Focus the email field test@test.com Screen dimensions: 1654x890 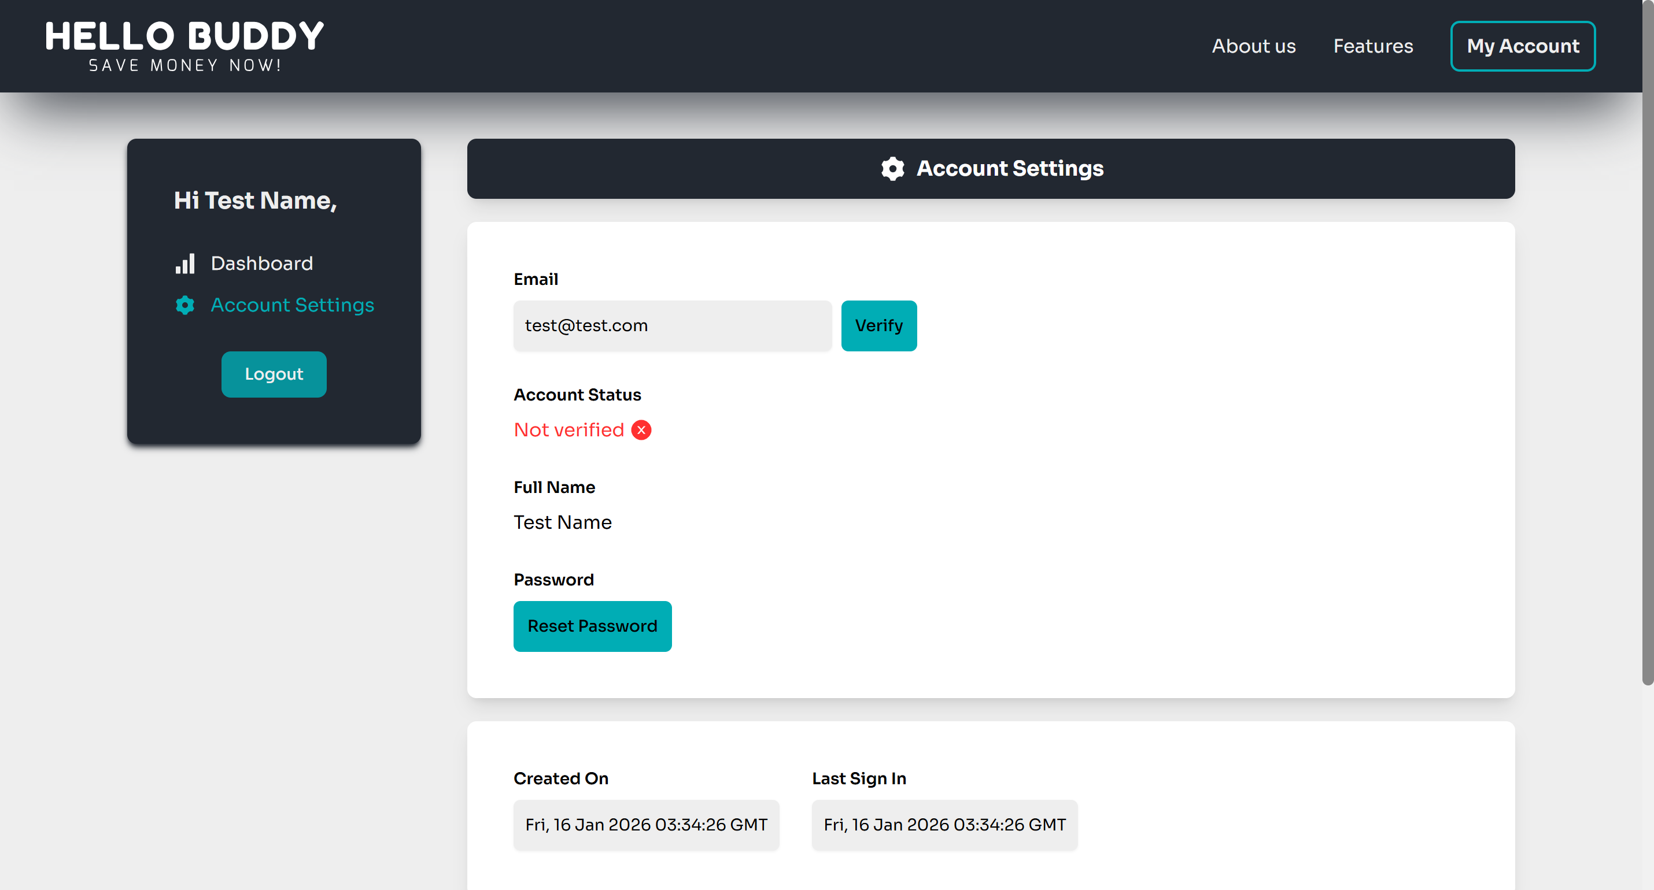point(672,326)
